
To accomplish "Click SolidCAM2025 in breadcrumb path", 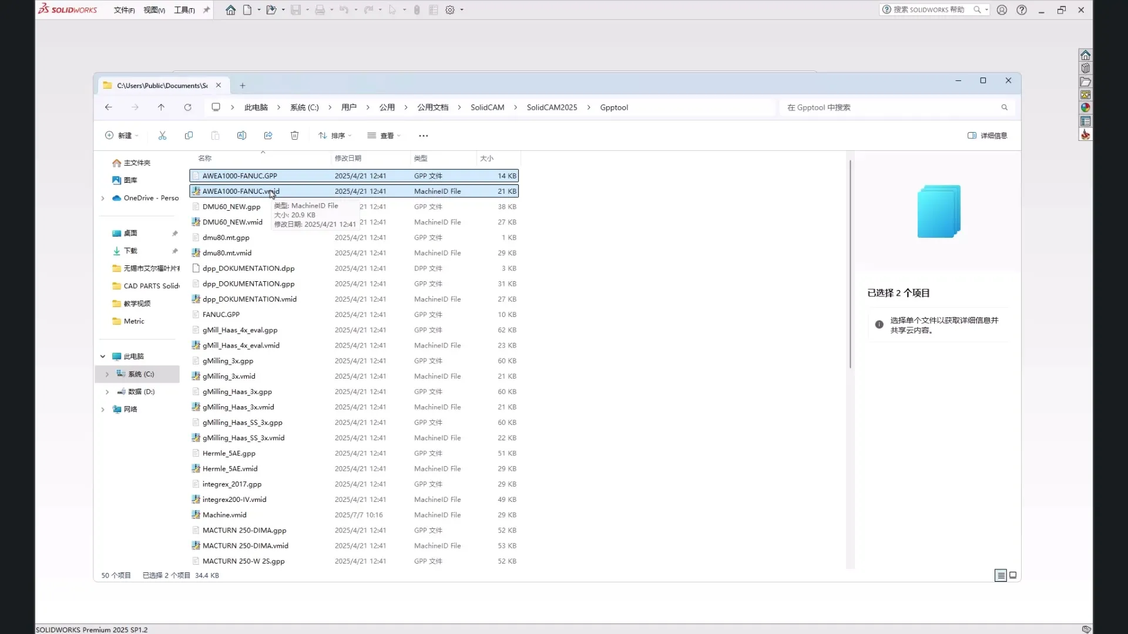I will [552, 107].
